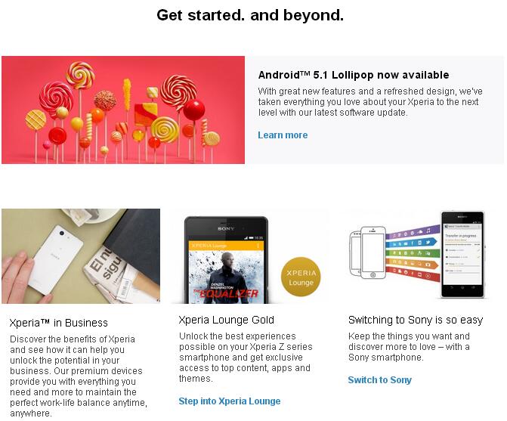The image size is (507, 421).
Task: Click the gold Xperia Lounge badge
Action: 301,277
